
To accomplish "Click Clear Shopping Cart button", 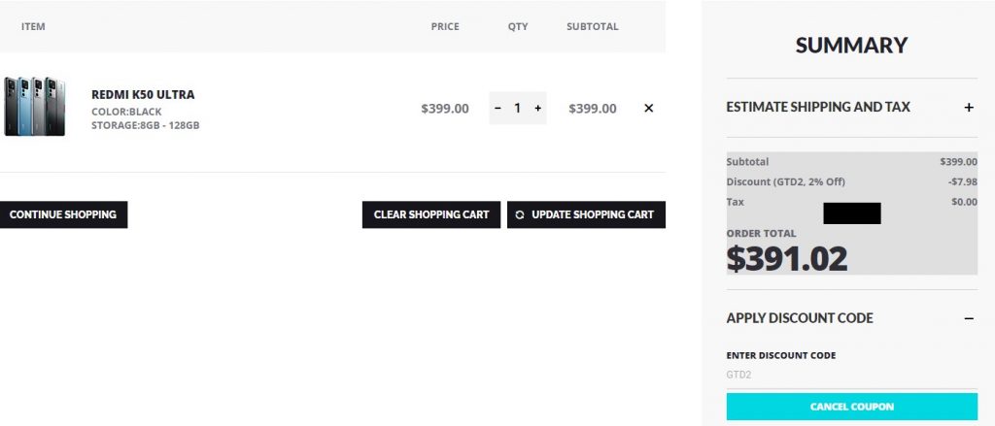I will [431, 214].
